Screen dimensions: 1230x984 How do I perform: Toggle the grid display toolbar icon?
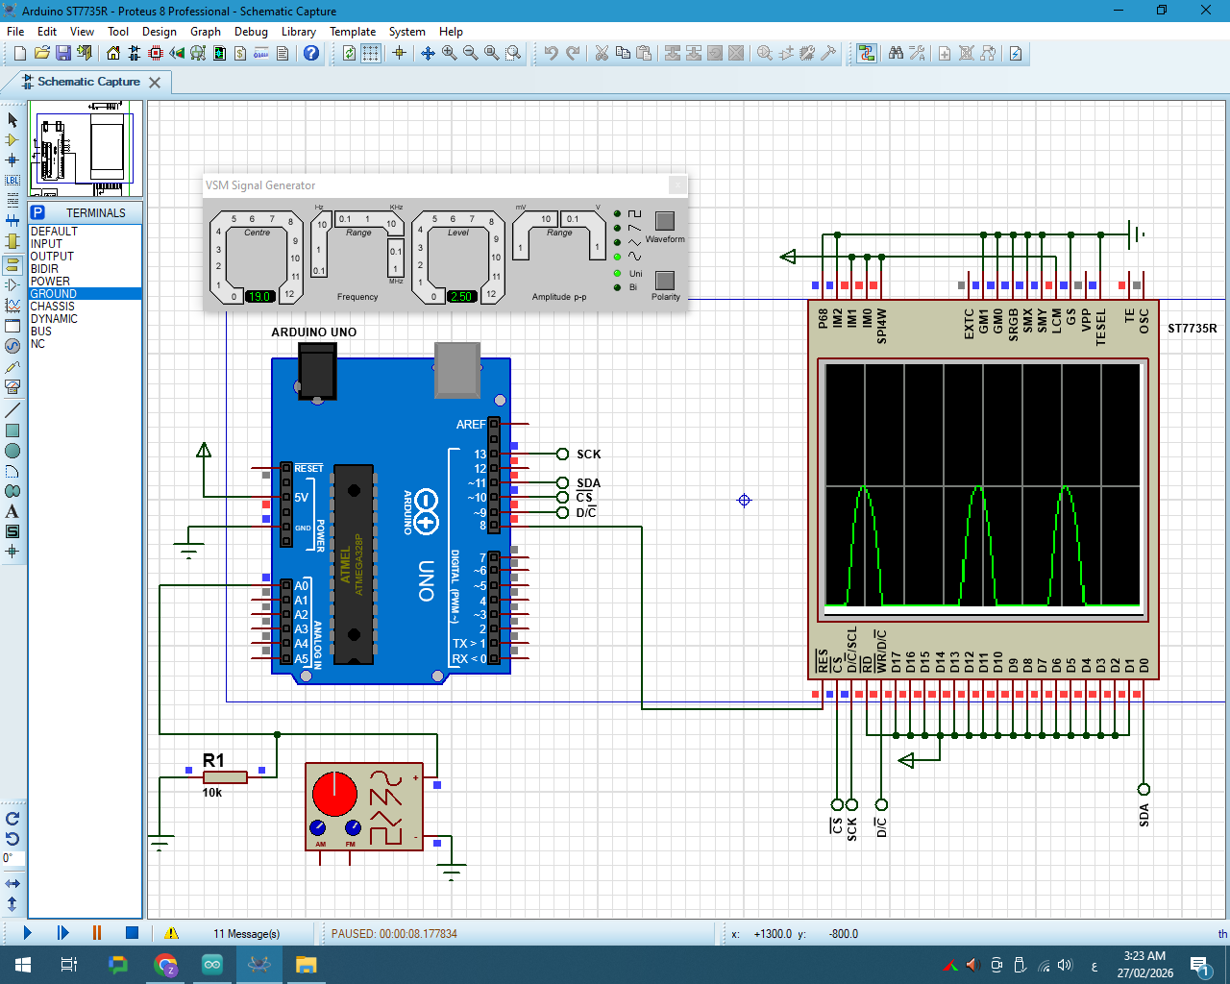[x=371, y=53]
